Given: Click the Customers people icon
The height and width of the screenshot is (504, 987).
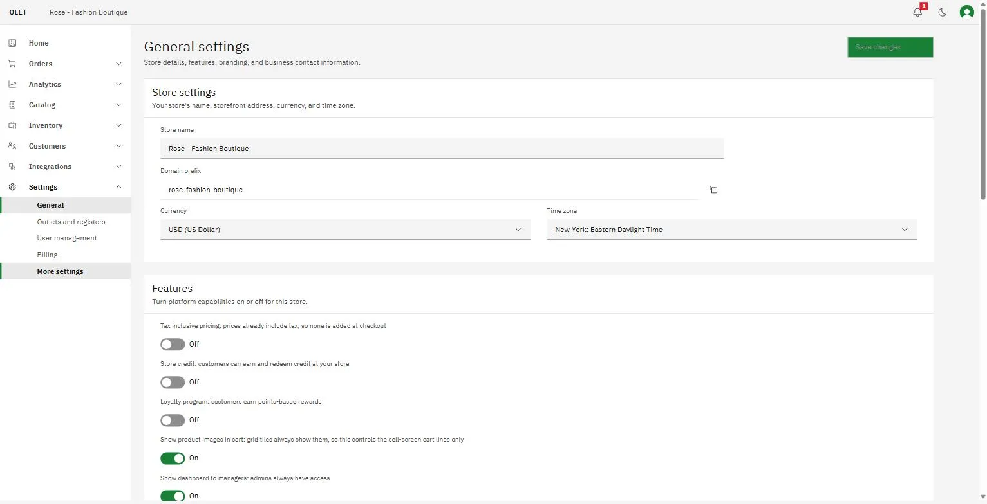Looking at the screenshot, I should point(12,146).
